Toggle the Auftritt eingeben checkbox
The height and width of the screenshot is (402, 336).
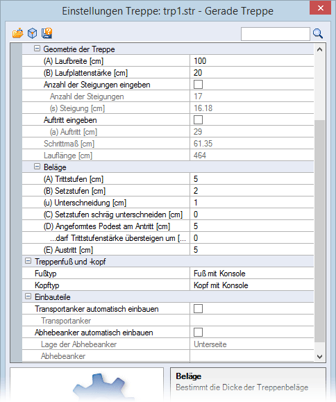(x=198, y=119)
